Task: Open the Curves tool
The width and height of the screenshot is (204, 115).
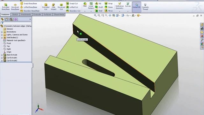Action: pos(128,5)
